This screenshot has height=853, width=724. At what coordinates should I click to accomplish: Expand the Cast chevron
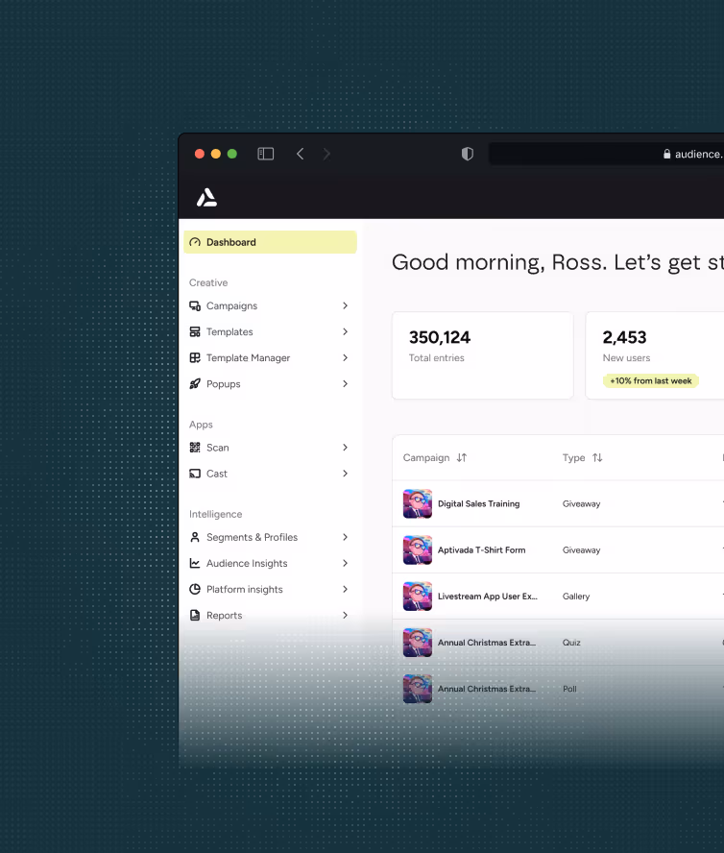click(346, 474)
